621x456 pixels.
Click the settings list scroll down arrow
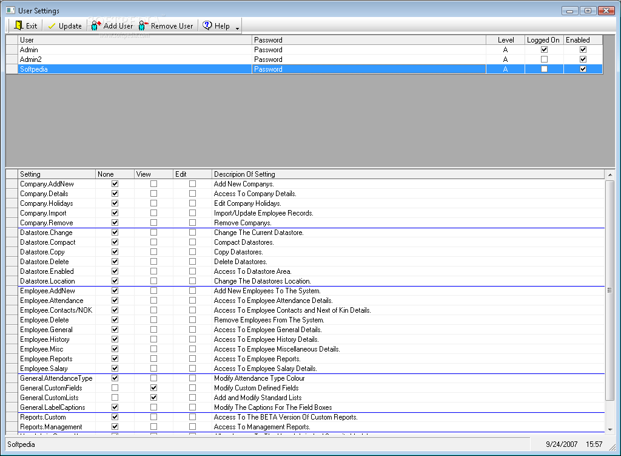610,430
